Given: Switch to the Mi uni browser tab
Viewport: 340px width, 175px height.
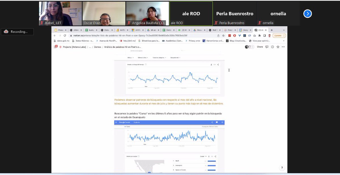Looking at the screenshot, I should pos(154,30).
